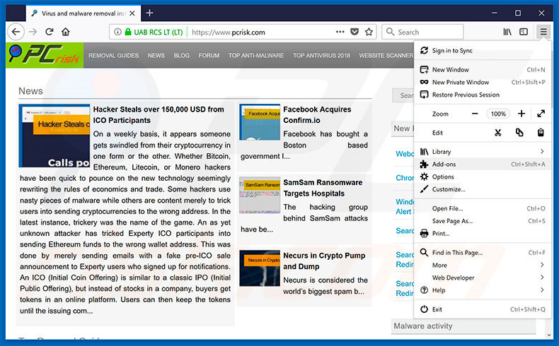Open a New Private Window
The image size is (559, 346).
tap(483, 82)
